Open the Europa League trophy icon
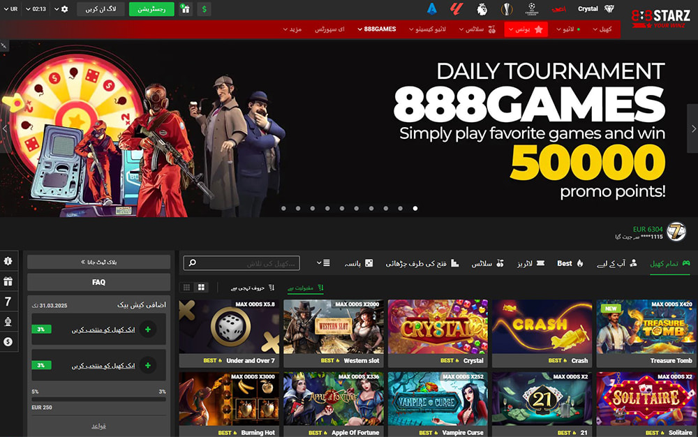The height and width of the screenshot is (437, 698). (507, 9)
